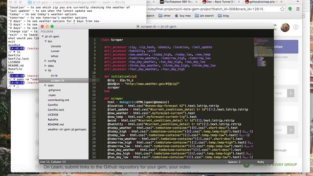The image size is (313, 176).
Task: Close the File:Pokemon RBY browser tab
Action: pyautogui.click(x=197, y=2)
